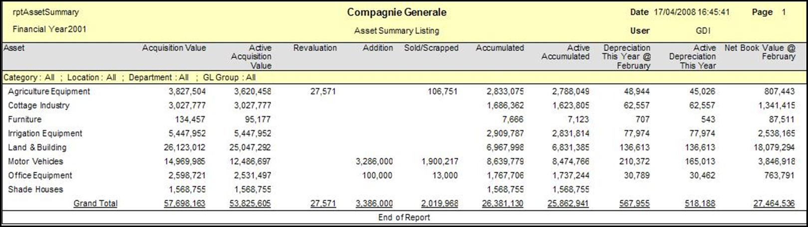Select the Agriculture Equipment asset row
This screenshot has width=808, height=227.
(x=49, y=92)
